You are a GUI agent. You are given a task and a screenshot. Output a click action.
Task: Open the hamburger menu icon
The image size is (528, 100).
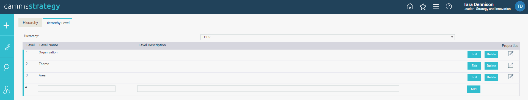click(436, 6)
